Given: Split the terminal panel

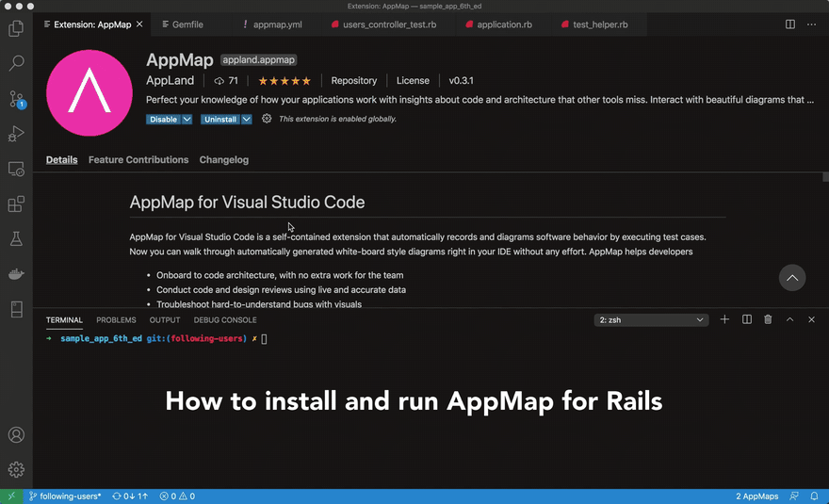Looking at the screenshot, I should point(746,319).
